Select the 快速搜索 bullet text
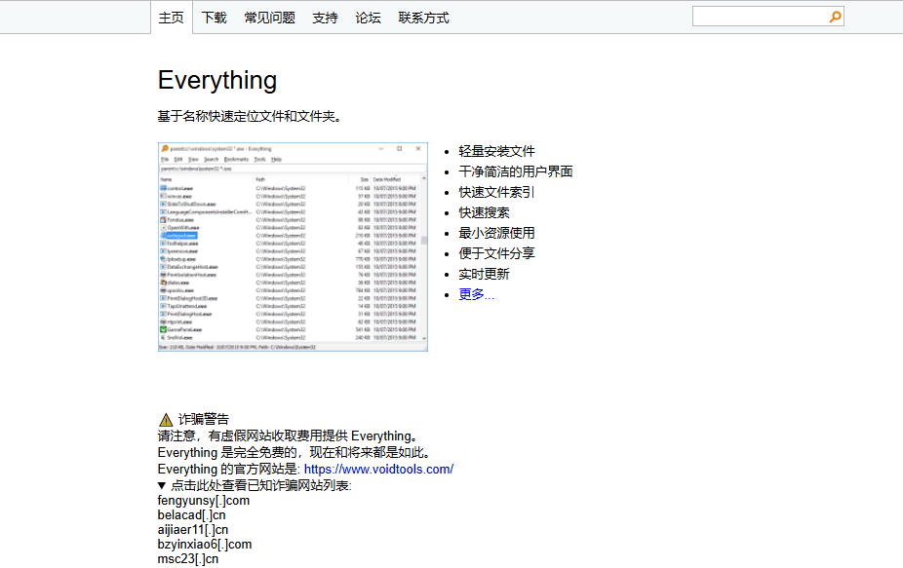This screenshot has width=903, height=568. pyautogui.click(x=484, y=213)
